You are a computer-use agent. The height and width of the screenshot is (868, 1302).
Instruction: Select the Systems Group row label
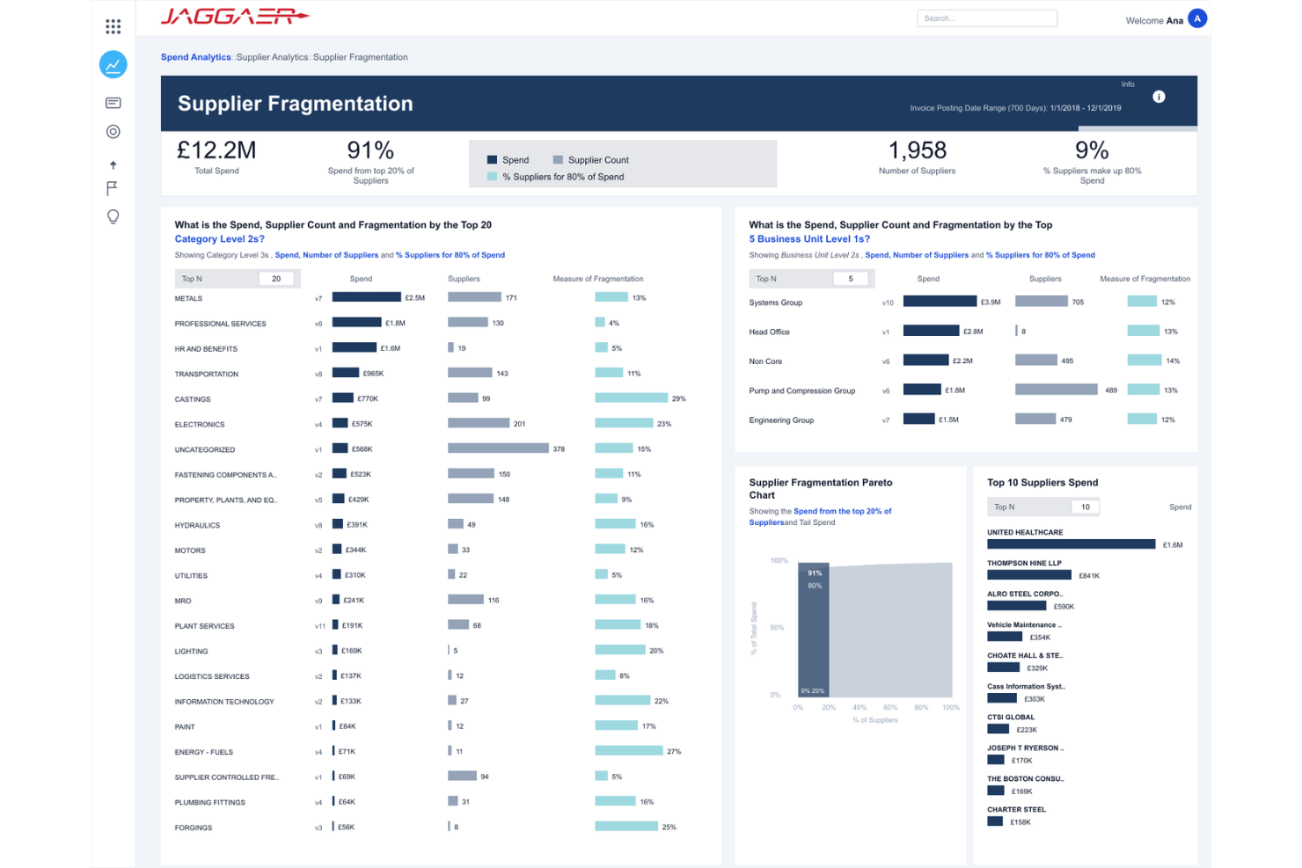pyautogui.click(x=775, y=303)
